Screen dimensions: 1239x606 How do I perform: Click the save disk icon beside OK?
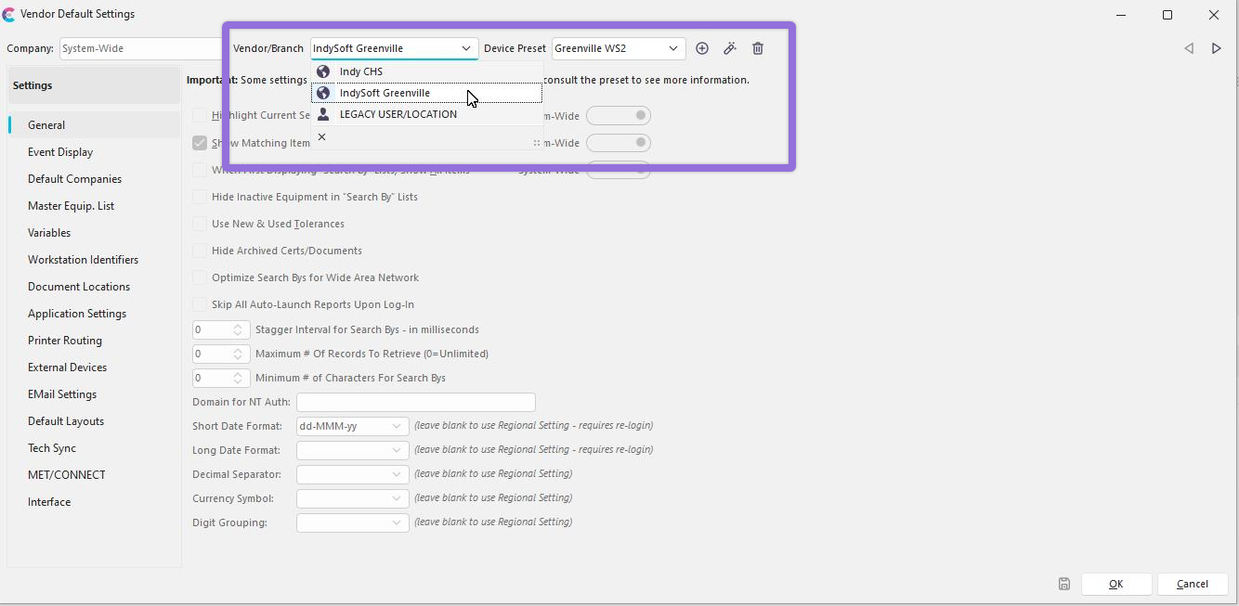(x=1064, y=584)
